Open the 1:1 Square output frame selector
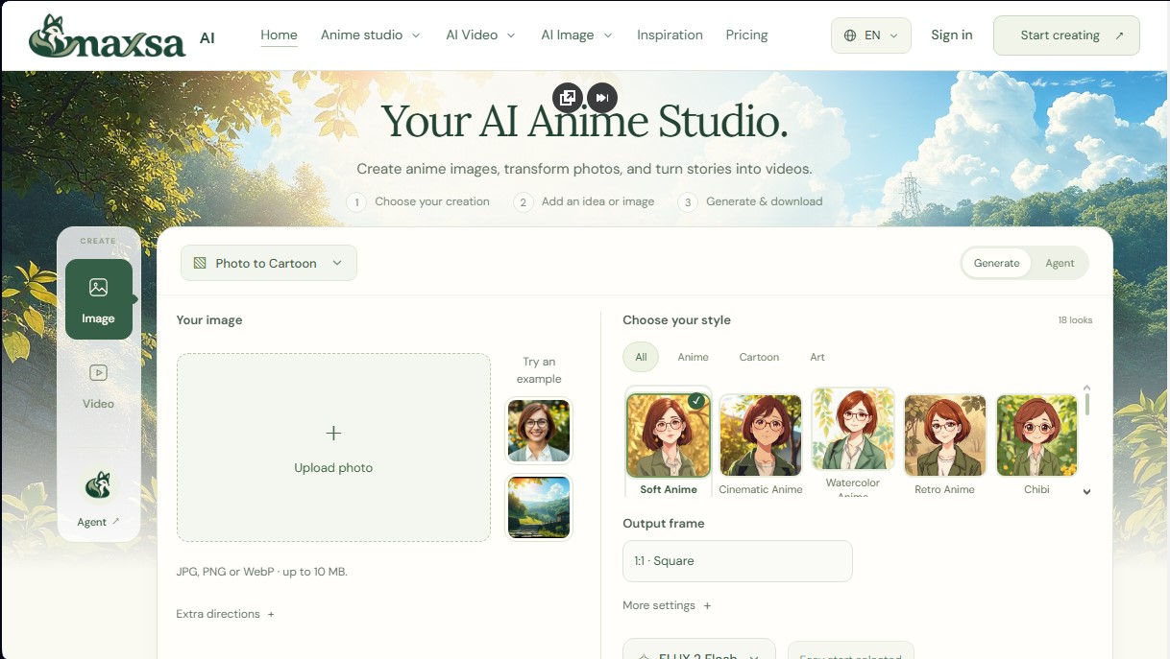This screenshot has width=1170, height=659. pyautogui.click(x=738, y=561)
